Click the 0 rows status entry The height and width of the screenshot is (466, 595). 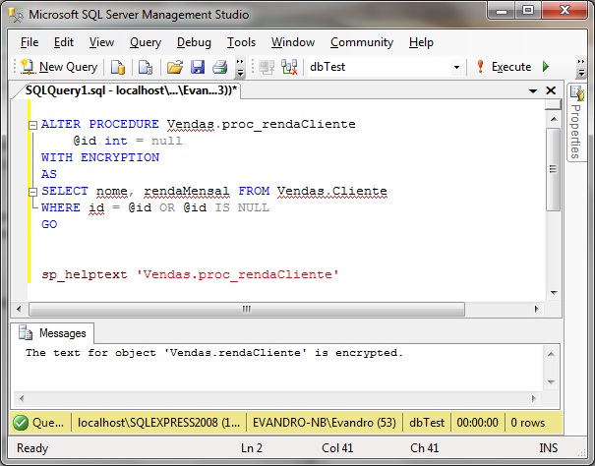527,423
